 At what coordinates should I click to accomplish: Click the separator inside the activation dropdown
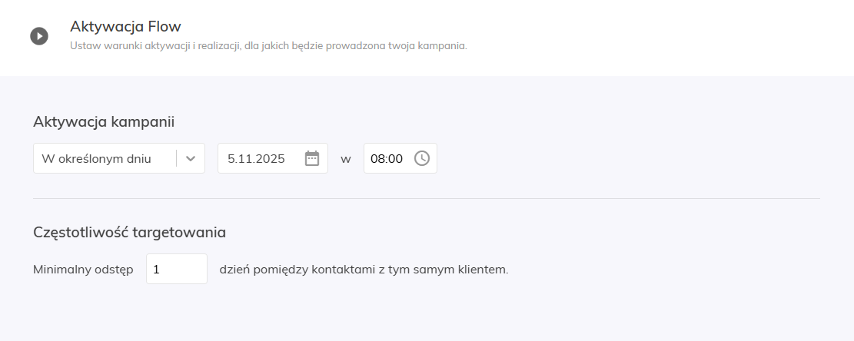tap(177, 159)
